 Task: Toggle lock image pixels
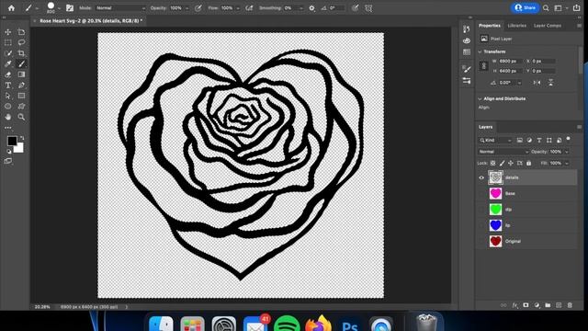(502, 164)
